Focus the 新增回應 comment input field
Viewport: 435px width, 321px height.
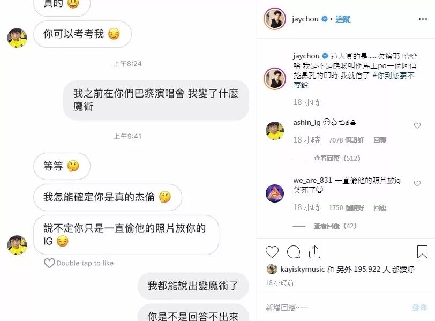click(336, 308)
